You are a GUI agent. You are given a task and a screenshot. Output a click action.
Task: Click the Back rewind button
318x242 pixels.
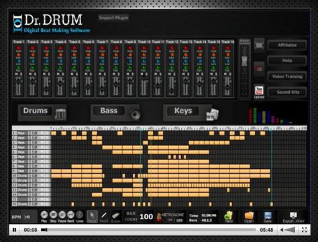[x=70, y=215]
